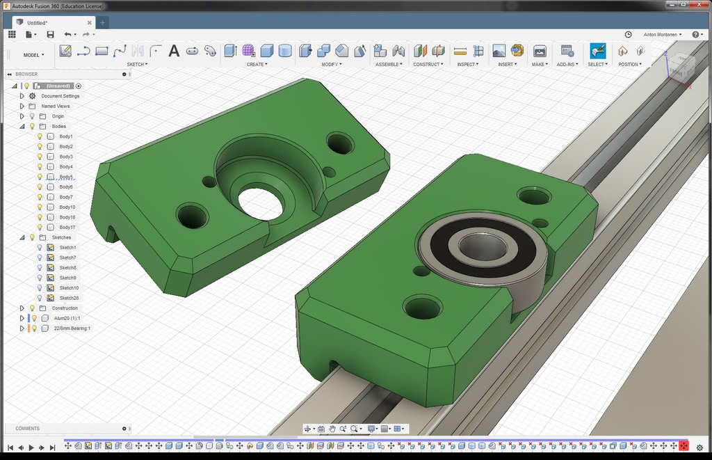Toggle visibility lightbulb for Body1

pos(40,136)
